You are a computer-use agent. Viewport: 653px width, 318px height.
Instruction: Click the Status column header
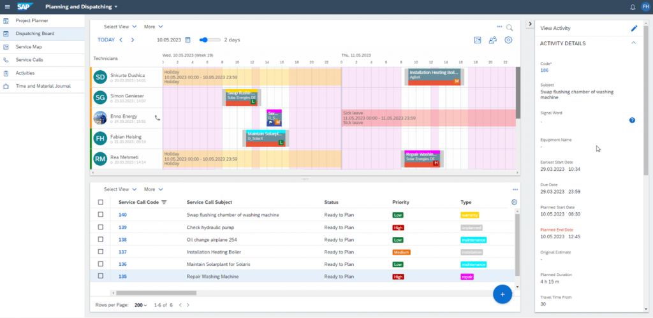click(331, 202)
